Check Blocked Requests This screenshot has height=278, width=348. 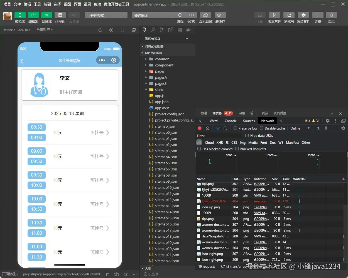237,149
